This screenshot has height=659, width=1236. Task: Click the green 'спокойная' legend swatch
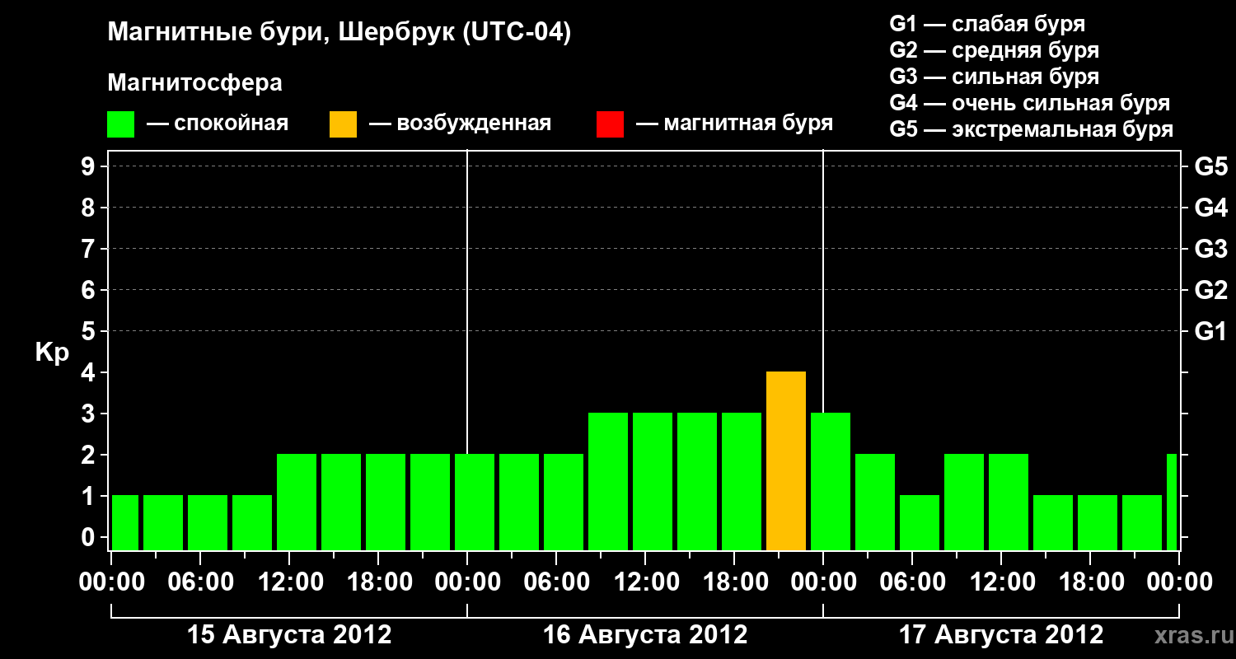click(120, 124)
